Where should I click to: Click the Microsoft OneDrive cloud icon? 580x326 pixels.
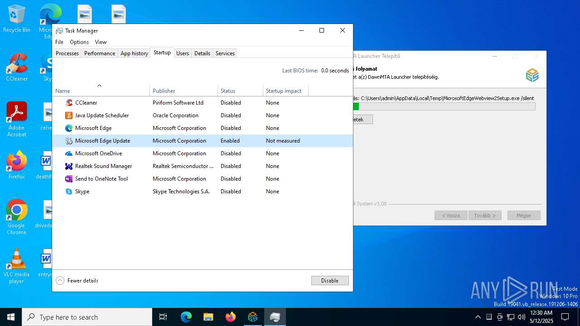[x=69, y=153]
